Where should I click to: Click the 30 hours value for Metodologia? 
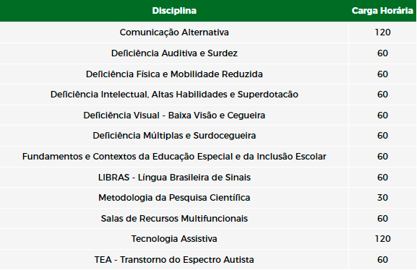point(383,198)
